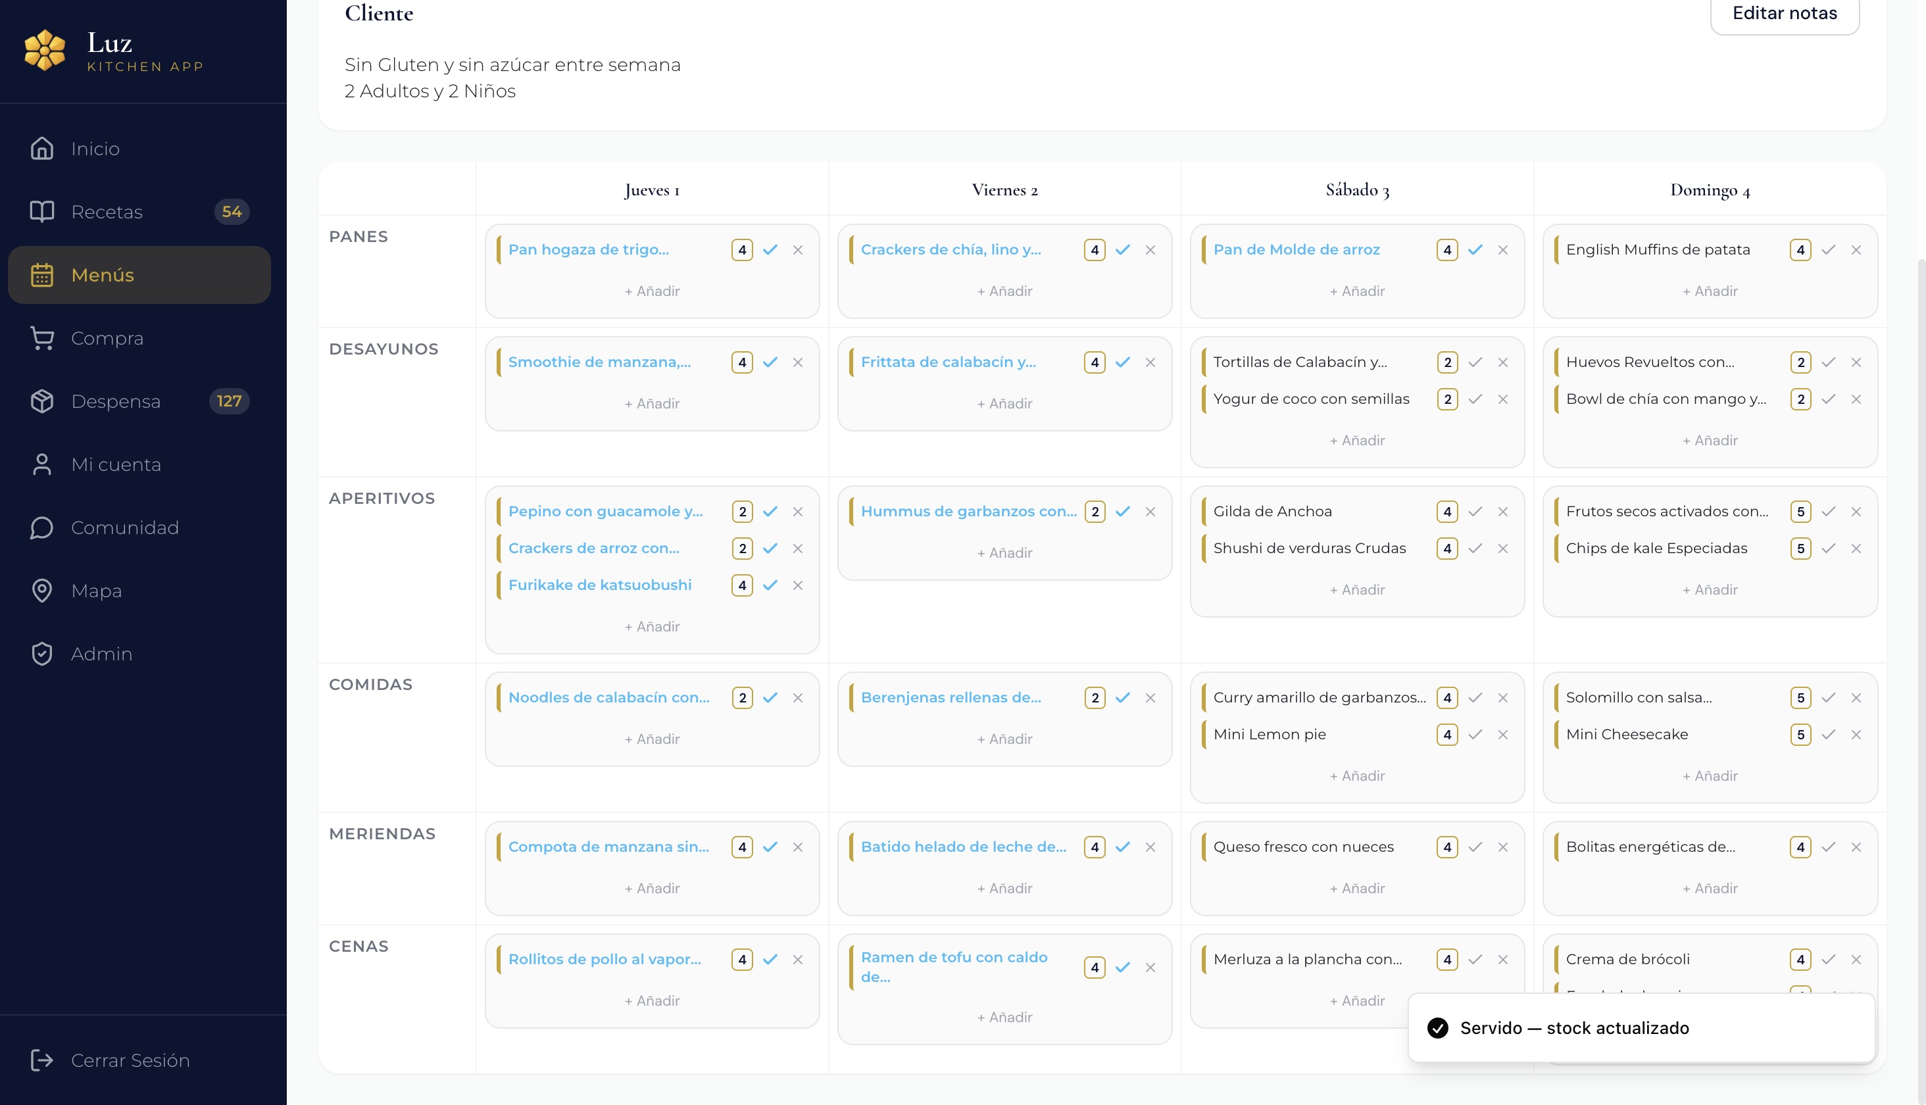This screenshot has height=1105, width=1926.
Task: Toggle served check for Mini Lemon pie
Action: pyautogui.click(x=1475, y=735)
